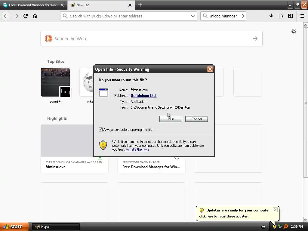Click the application file icon in dialog
This screenshot has height=231, width=308.
pyautogui.click(x=103, y=93)
